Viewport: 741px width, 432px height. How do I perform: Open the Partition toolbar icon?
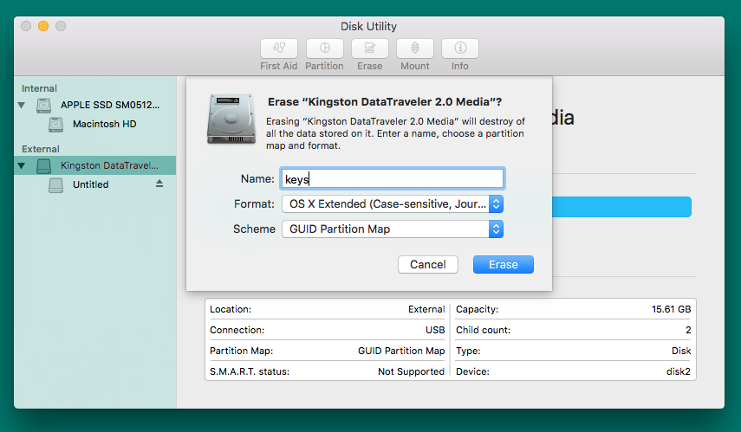pos(324,48)
